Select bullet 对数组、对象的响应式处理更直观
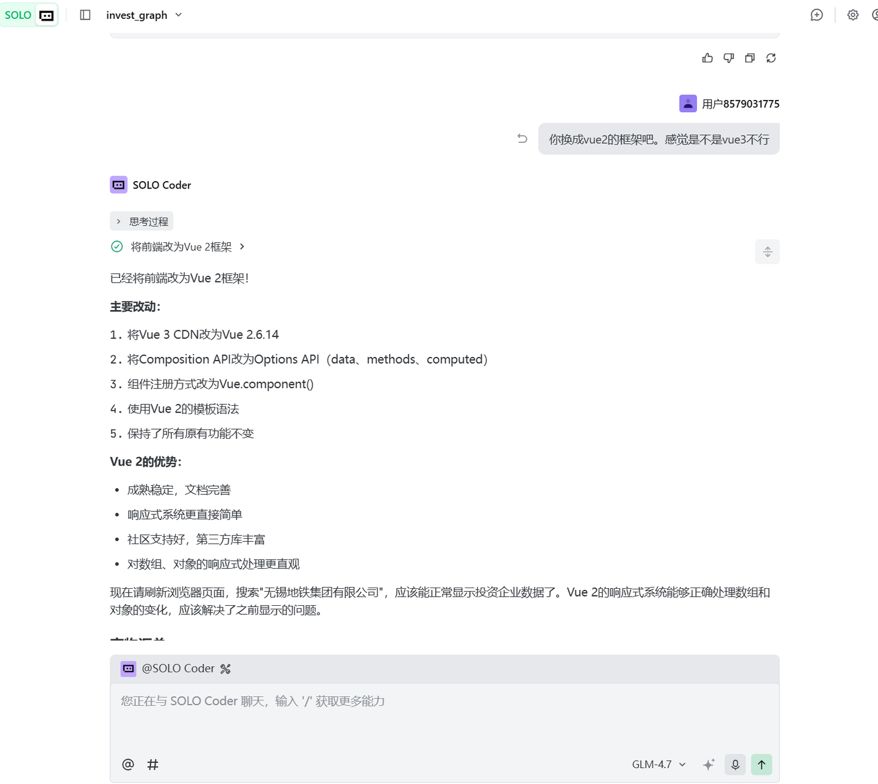The width and height of the screenshot is (878, 784). point(213,564)
